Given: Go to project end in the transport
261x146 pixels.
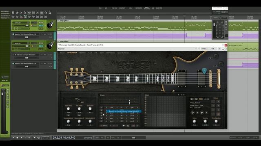Looking at the screenshot, I should tap(29, 137).
